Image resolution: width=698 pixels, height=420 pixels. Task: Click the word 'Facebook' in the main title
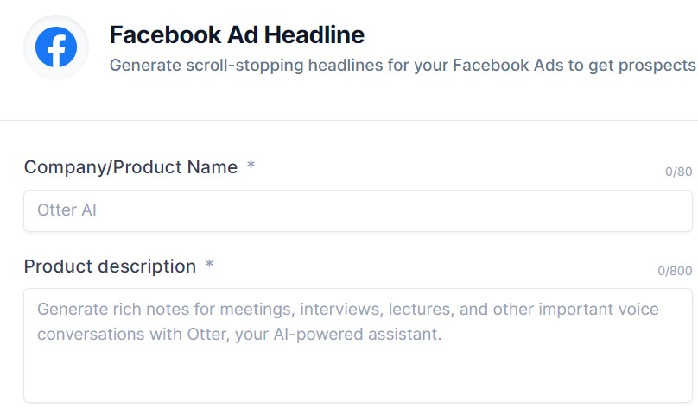166,34
